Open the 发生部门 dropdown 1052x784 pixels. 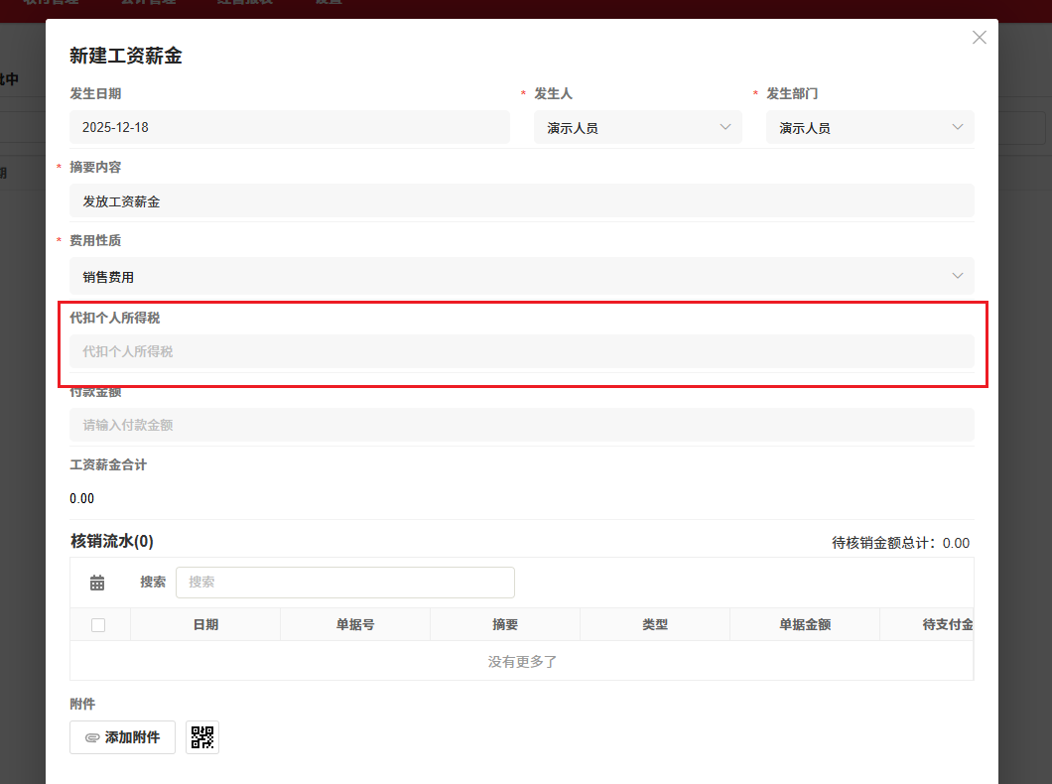pos(869,127)
